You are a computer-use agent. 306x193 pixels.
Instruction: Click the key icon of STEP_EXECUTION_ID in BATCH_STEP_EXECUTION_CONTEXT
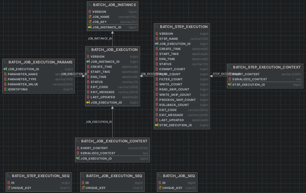[230, 85]
